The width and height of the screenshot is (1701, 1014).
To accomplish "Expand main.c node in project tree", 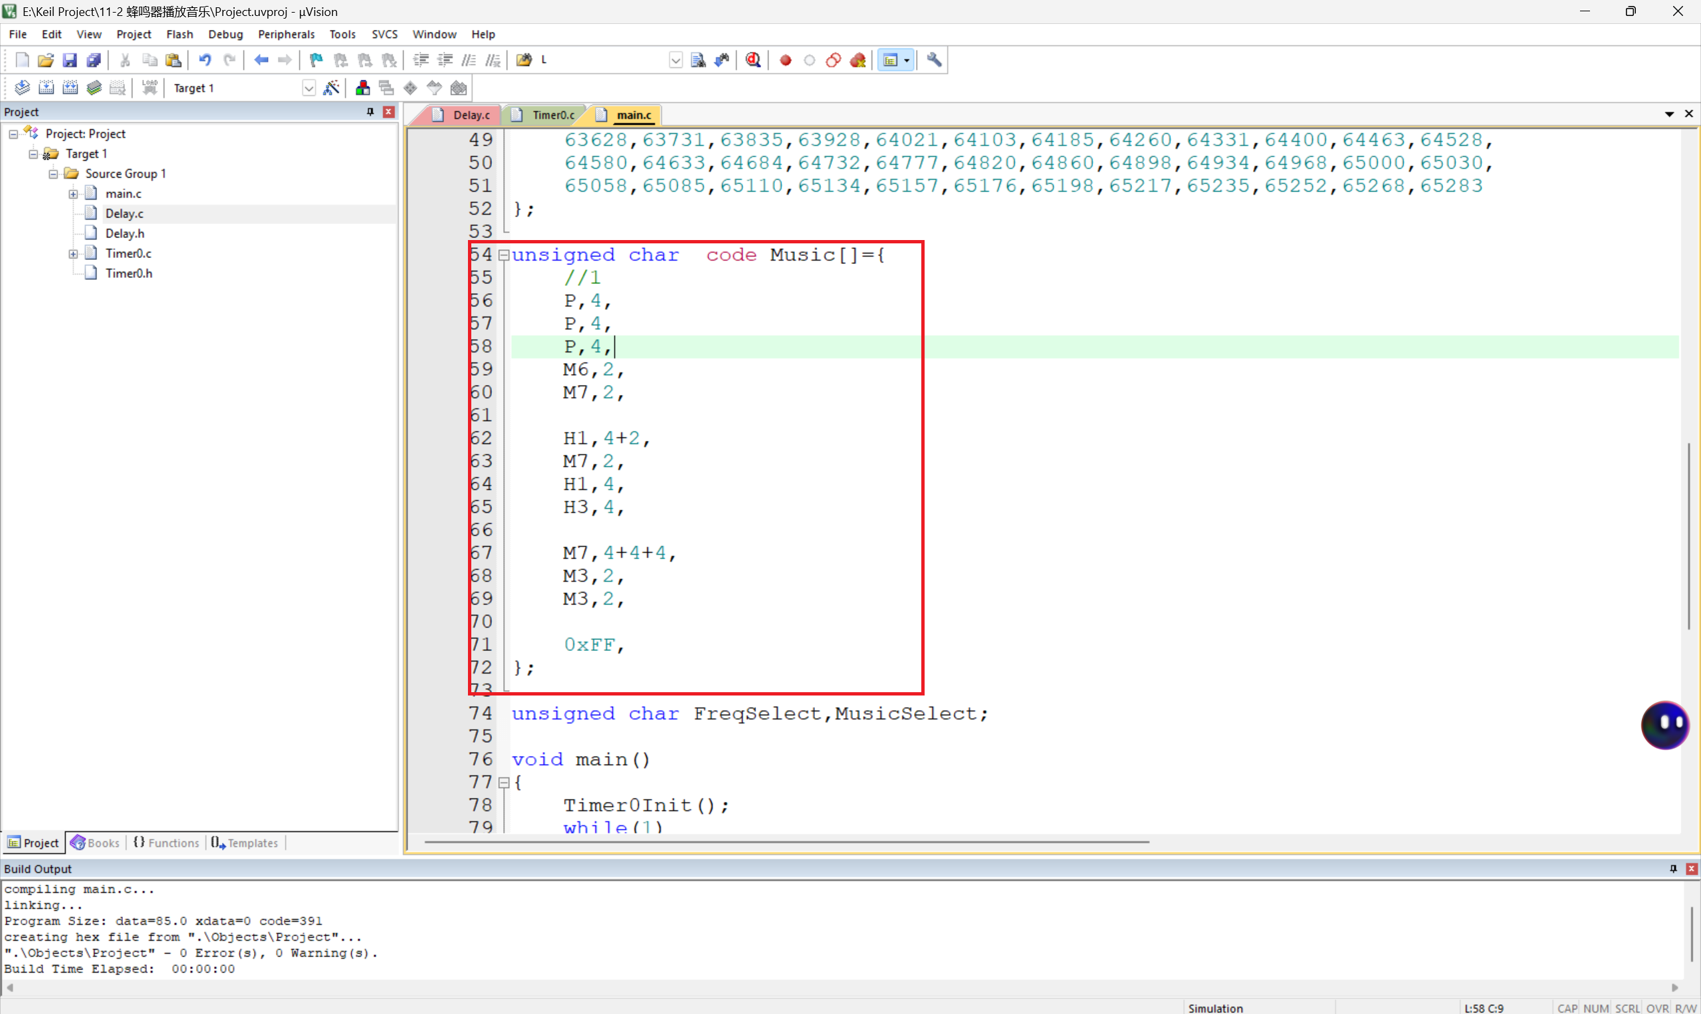I will pyautogui.click(x=73, y=194).
